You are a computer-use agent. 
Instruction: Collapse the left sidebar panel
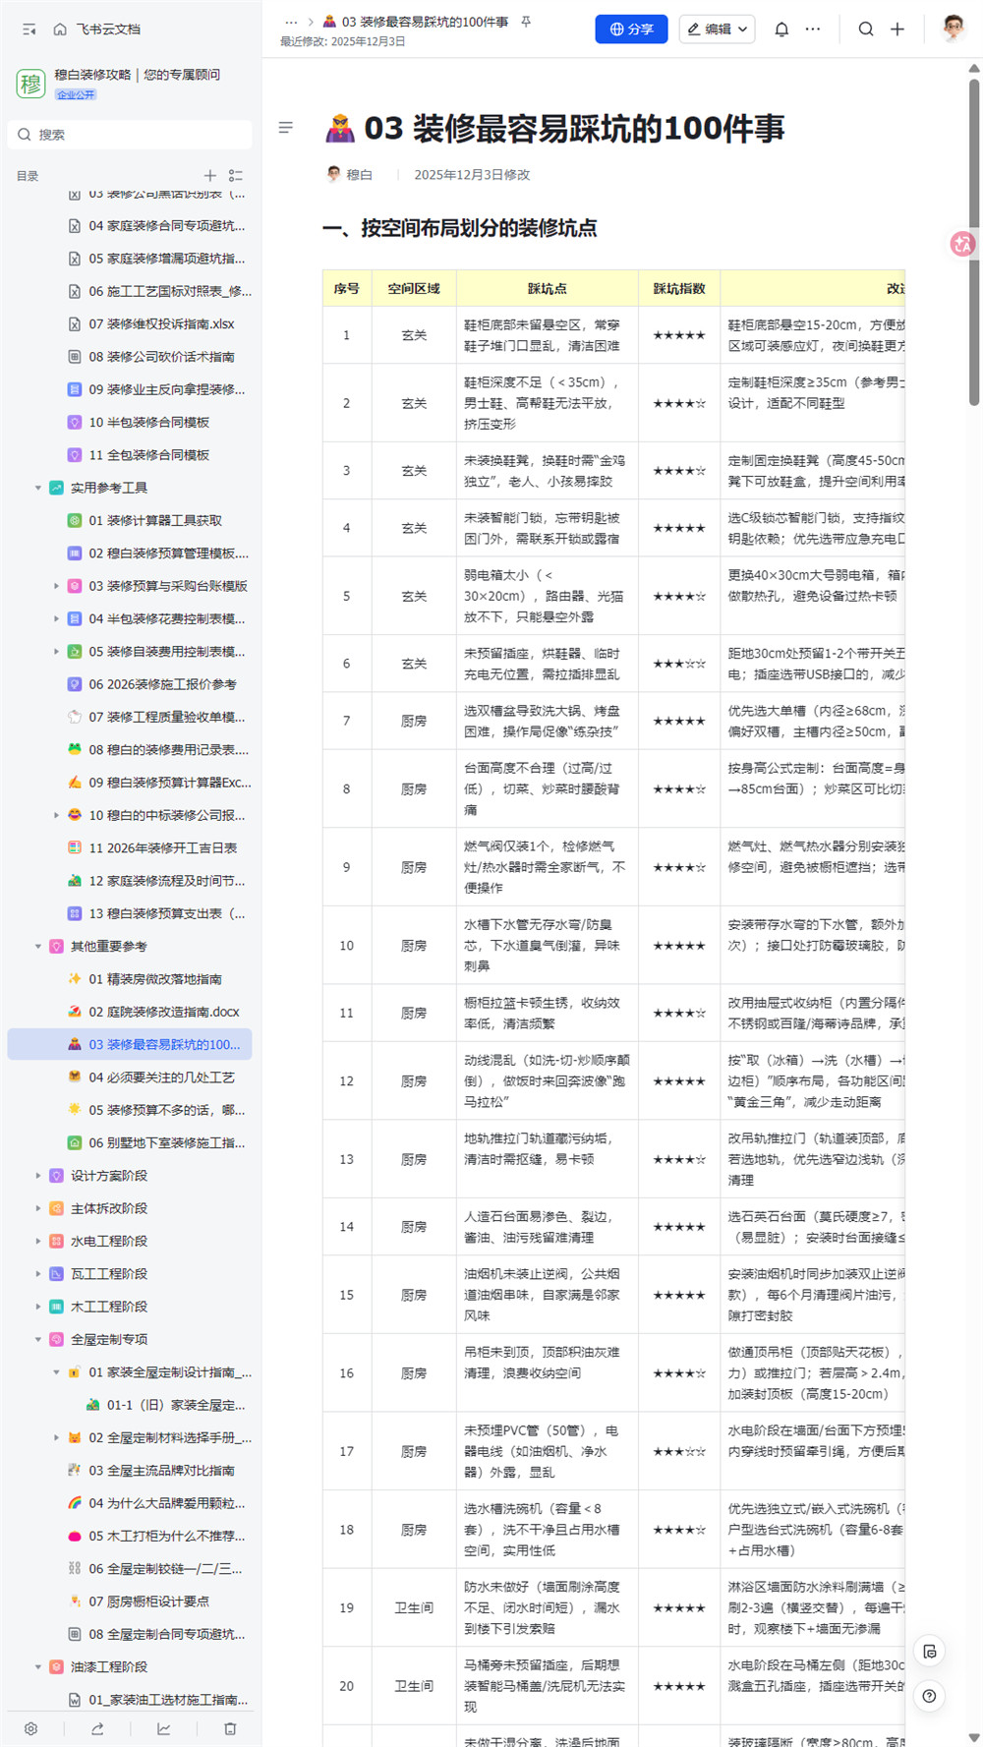tap(29, 29)
